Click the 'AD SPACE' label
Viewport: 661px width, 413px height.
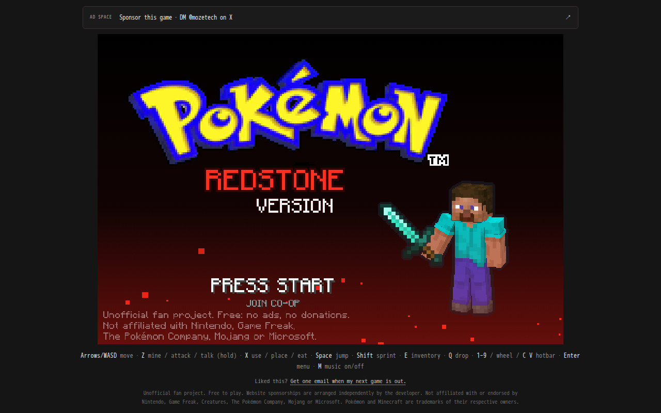click(101, 17)
